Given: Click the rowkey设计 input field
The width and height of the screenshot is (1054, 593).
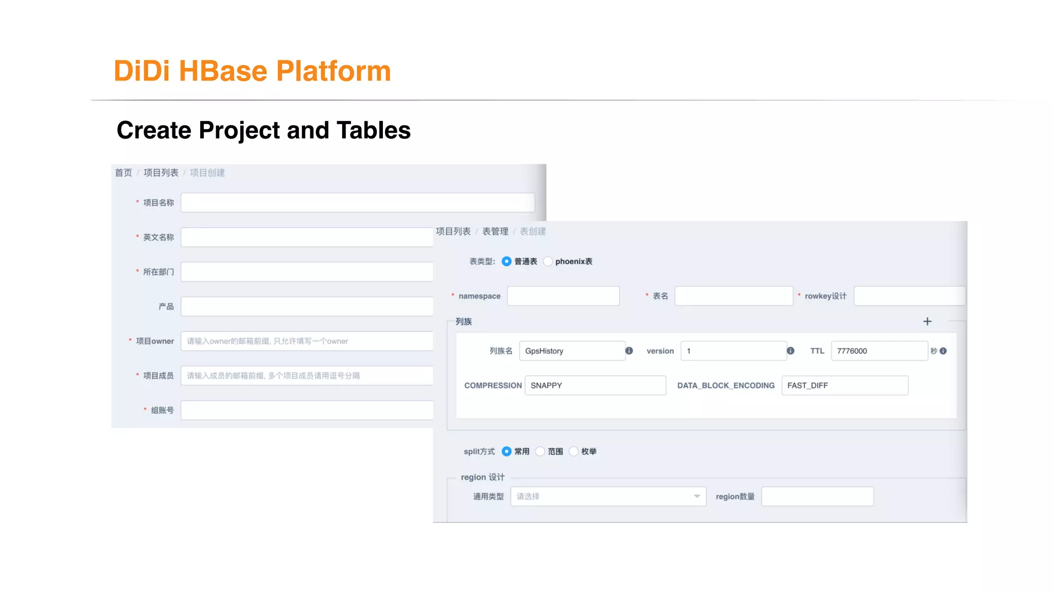Looking at the screenshot, I should (909, 296).
